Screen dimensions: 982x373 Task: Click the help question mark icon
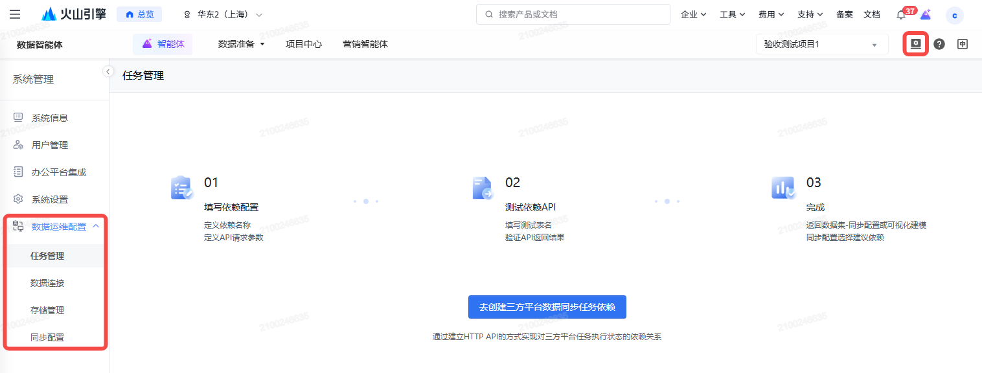coord(939,45)
